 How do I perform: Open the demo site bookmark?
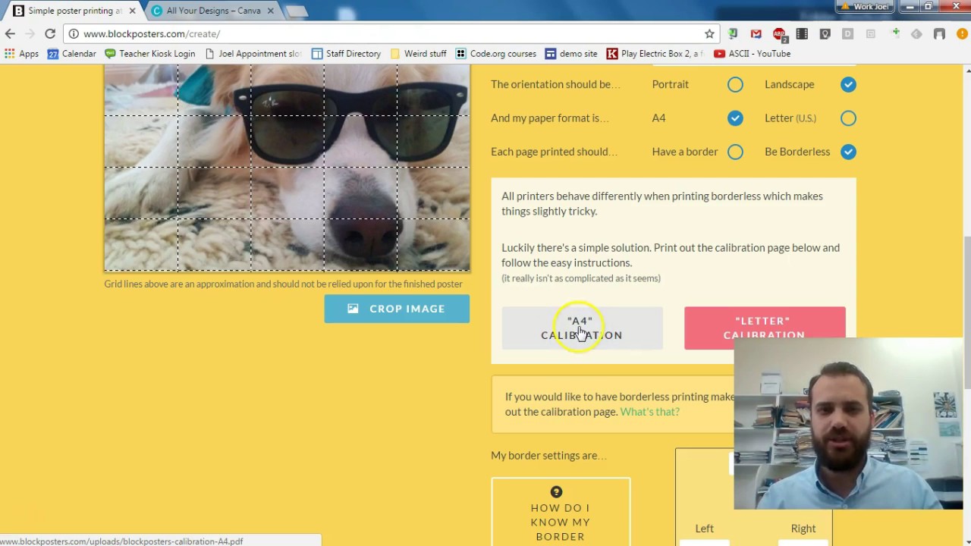[571, 54]
